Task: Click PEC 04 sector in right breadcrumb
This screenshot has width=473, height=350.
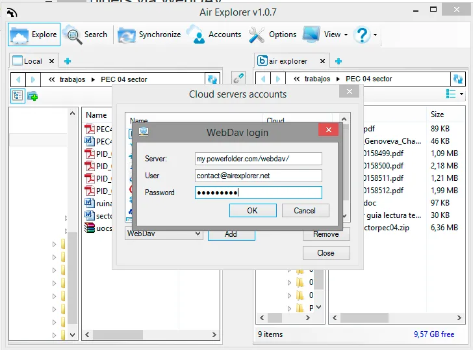Action: [x=368, y=79]
